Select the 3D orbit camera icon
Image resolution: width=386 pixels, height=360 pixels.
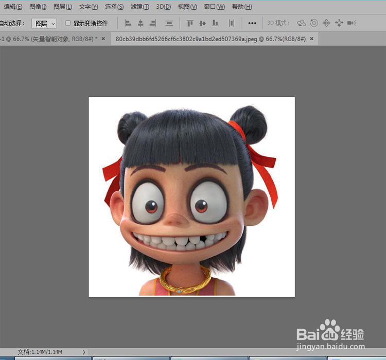click(x=301, y=23)
